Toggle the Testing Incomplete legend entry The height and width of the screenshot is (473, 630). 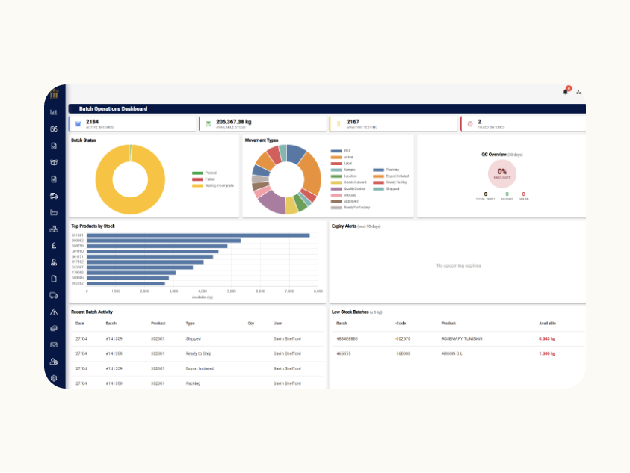(x=213, y=185)
